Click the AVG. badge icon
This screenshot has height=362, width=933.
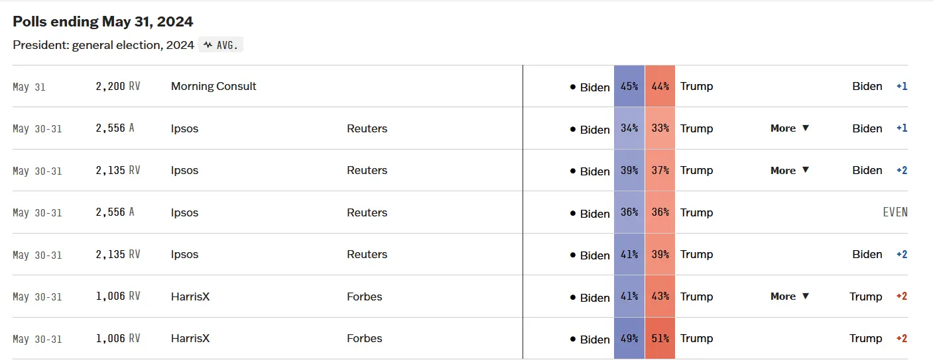point(221,46)
